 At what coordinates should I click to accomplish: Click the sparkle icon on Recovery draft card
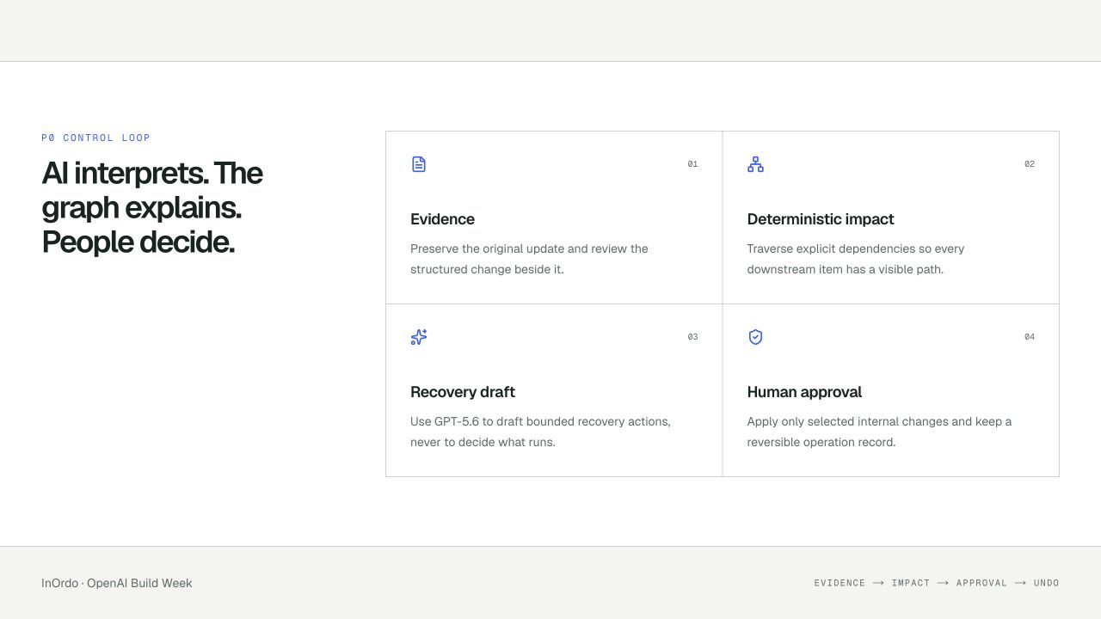pyautogui.click(x=419, y=337)
